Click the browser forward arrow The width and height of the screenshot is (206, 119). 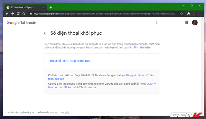pos(13,13)
